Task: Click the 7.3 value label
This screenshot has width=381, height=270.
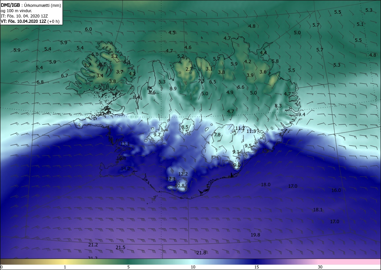Action: point(201,81)
